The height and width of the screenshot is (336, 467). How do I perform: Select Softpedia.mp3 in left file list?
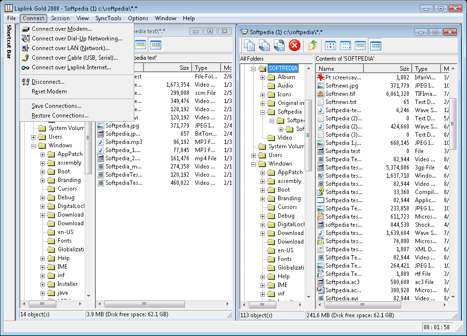click(124, 142)
